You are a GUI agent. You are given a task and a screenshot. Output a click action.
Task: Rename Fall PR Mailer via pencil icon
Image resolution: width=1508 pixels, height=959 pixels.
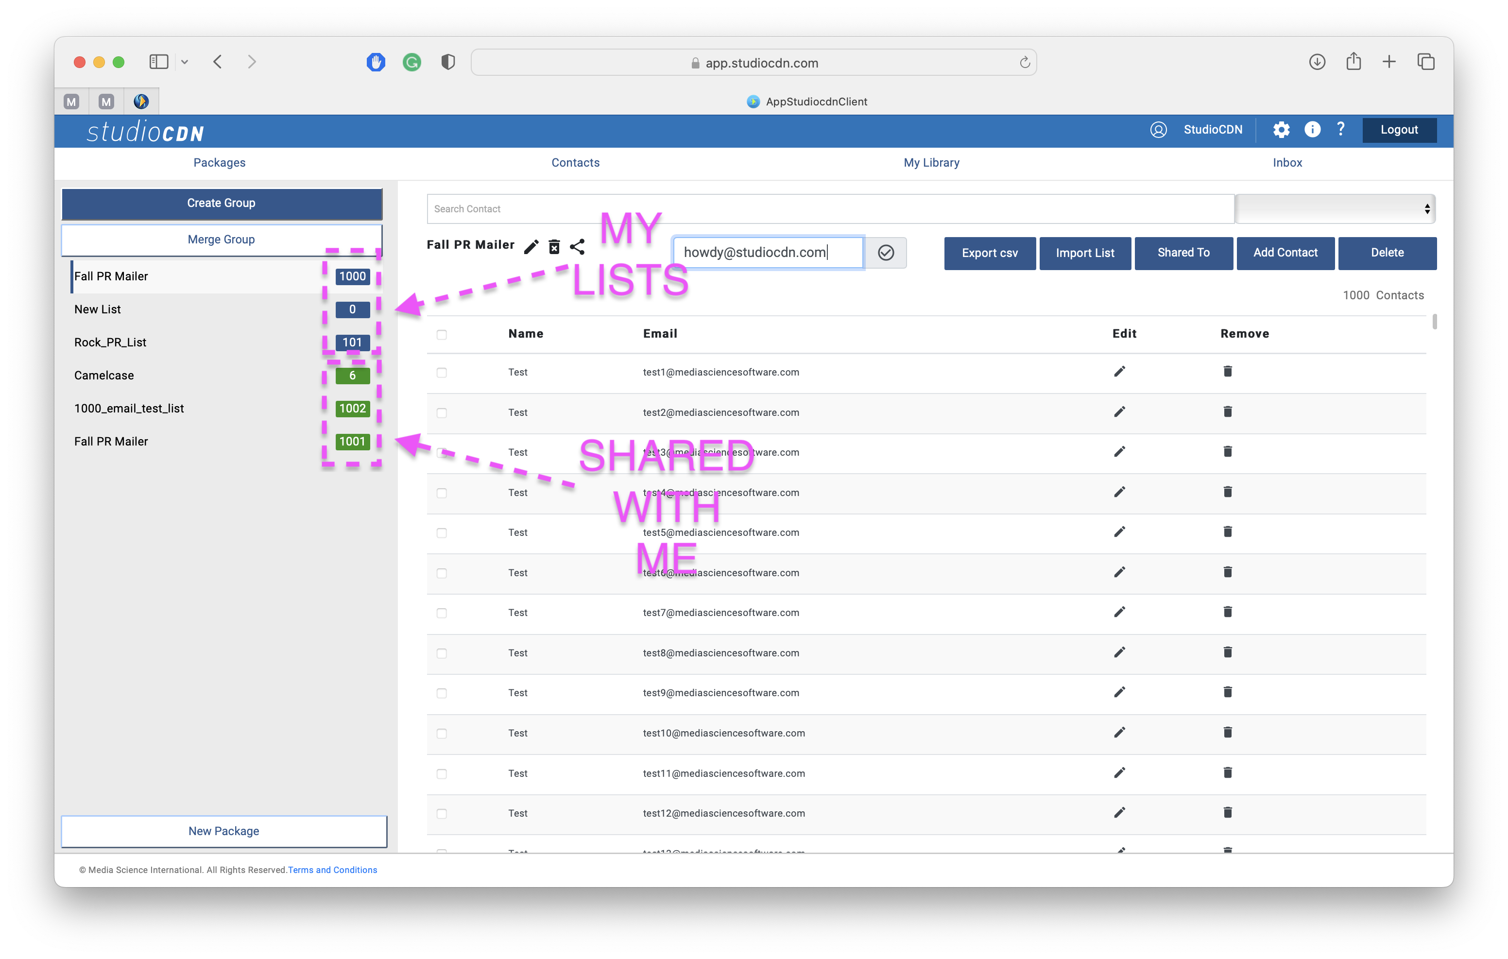click(x=531, y=247)
